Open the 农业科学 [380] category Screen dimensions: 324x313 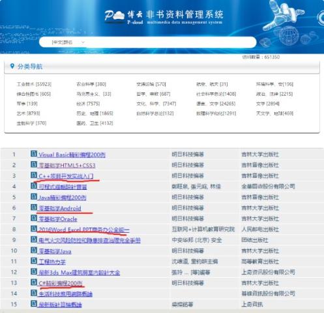[x=91, y=84]
